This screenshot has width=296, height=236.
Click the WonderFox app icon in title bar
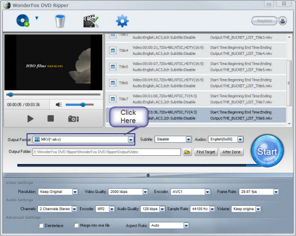click(7, 5)
